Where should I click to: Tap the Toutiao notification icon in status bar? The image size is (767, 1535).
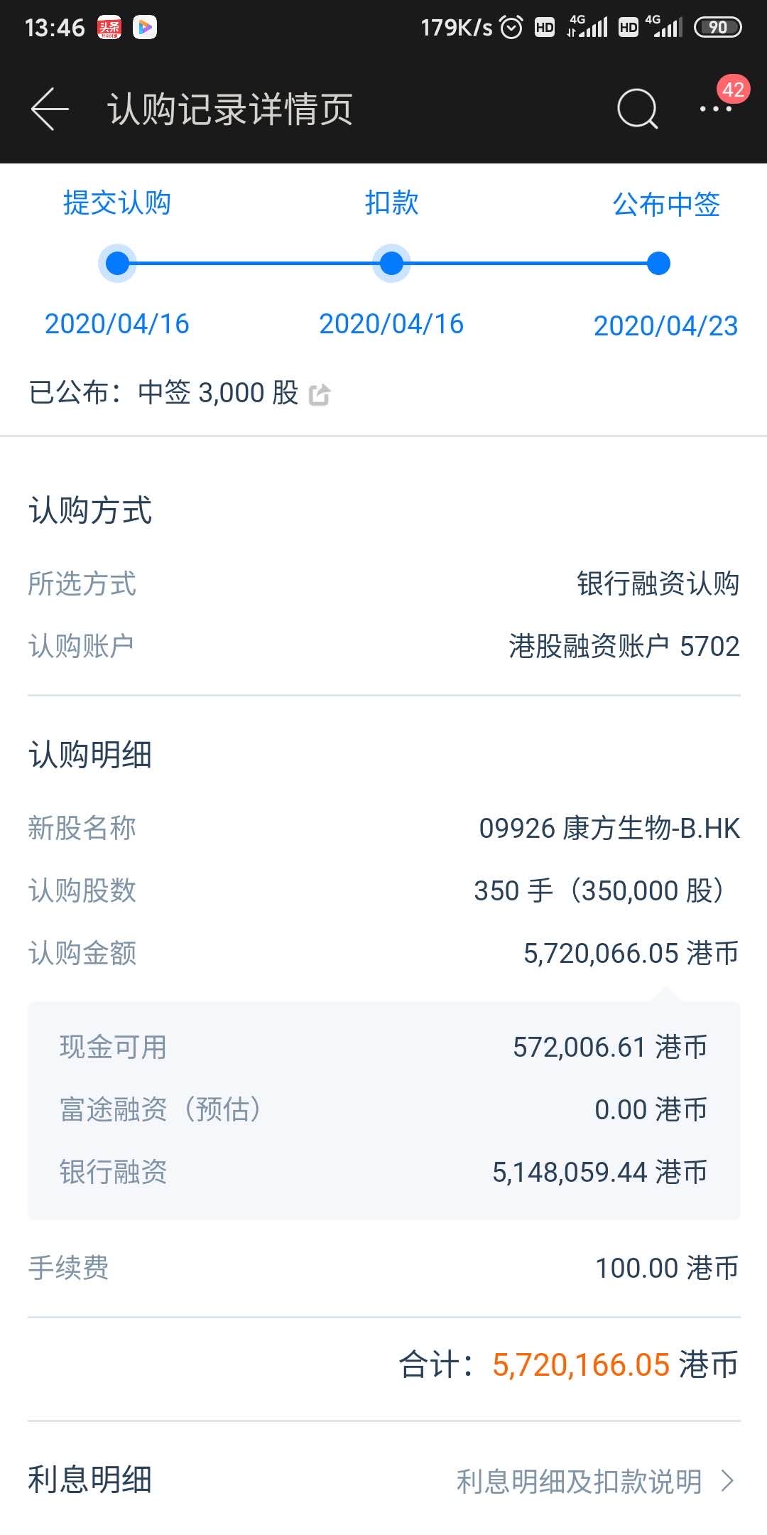pyautogui.click(x=109, y=28)
